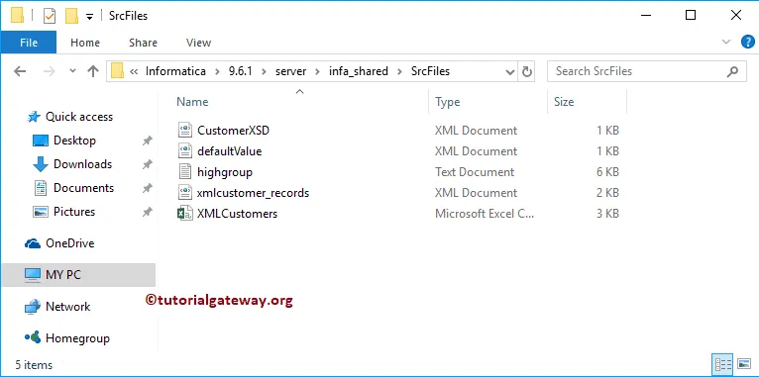Screen dimensions: 759x377
Task: Go up one folder level
Action: pyautogui.click(x=93, y=71)
